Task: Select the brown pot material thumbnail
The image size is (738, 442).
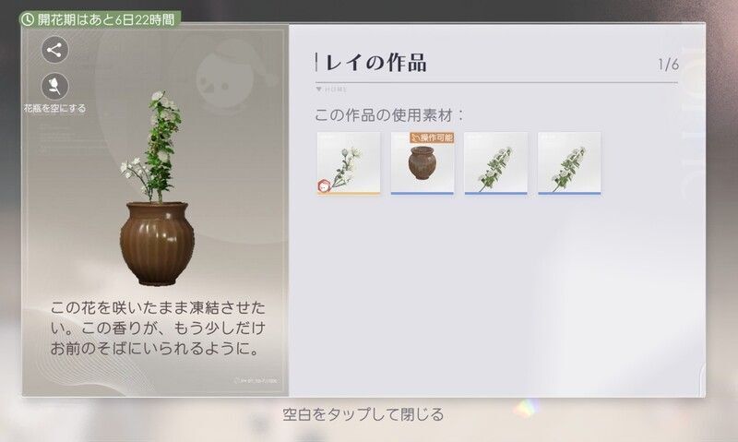Action: point(423,163)
